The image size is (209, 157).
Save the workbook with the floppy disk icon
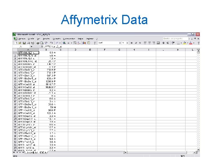(x=24, y=43)
